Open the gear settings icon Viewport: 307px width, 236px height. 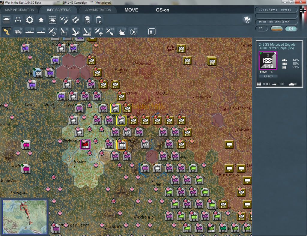click(29, 20)
